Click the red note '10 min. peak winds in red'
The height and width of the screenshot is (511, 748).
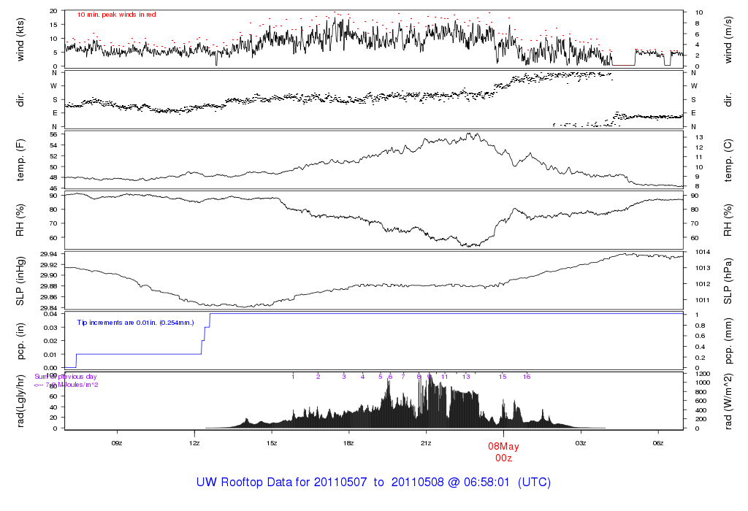pos(116,15)
